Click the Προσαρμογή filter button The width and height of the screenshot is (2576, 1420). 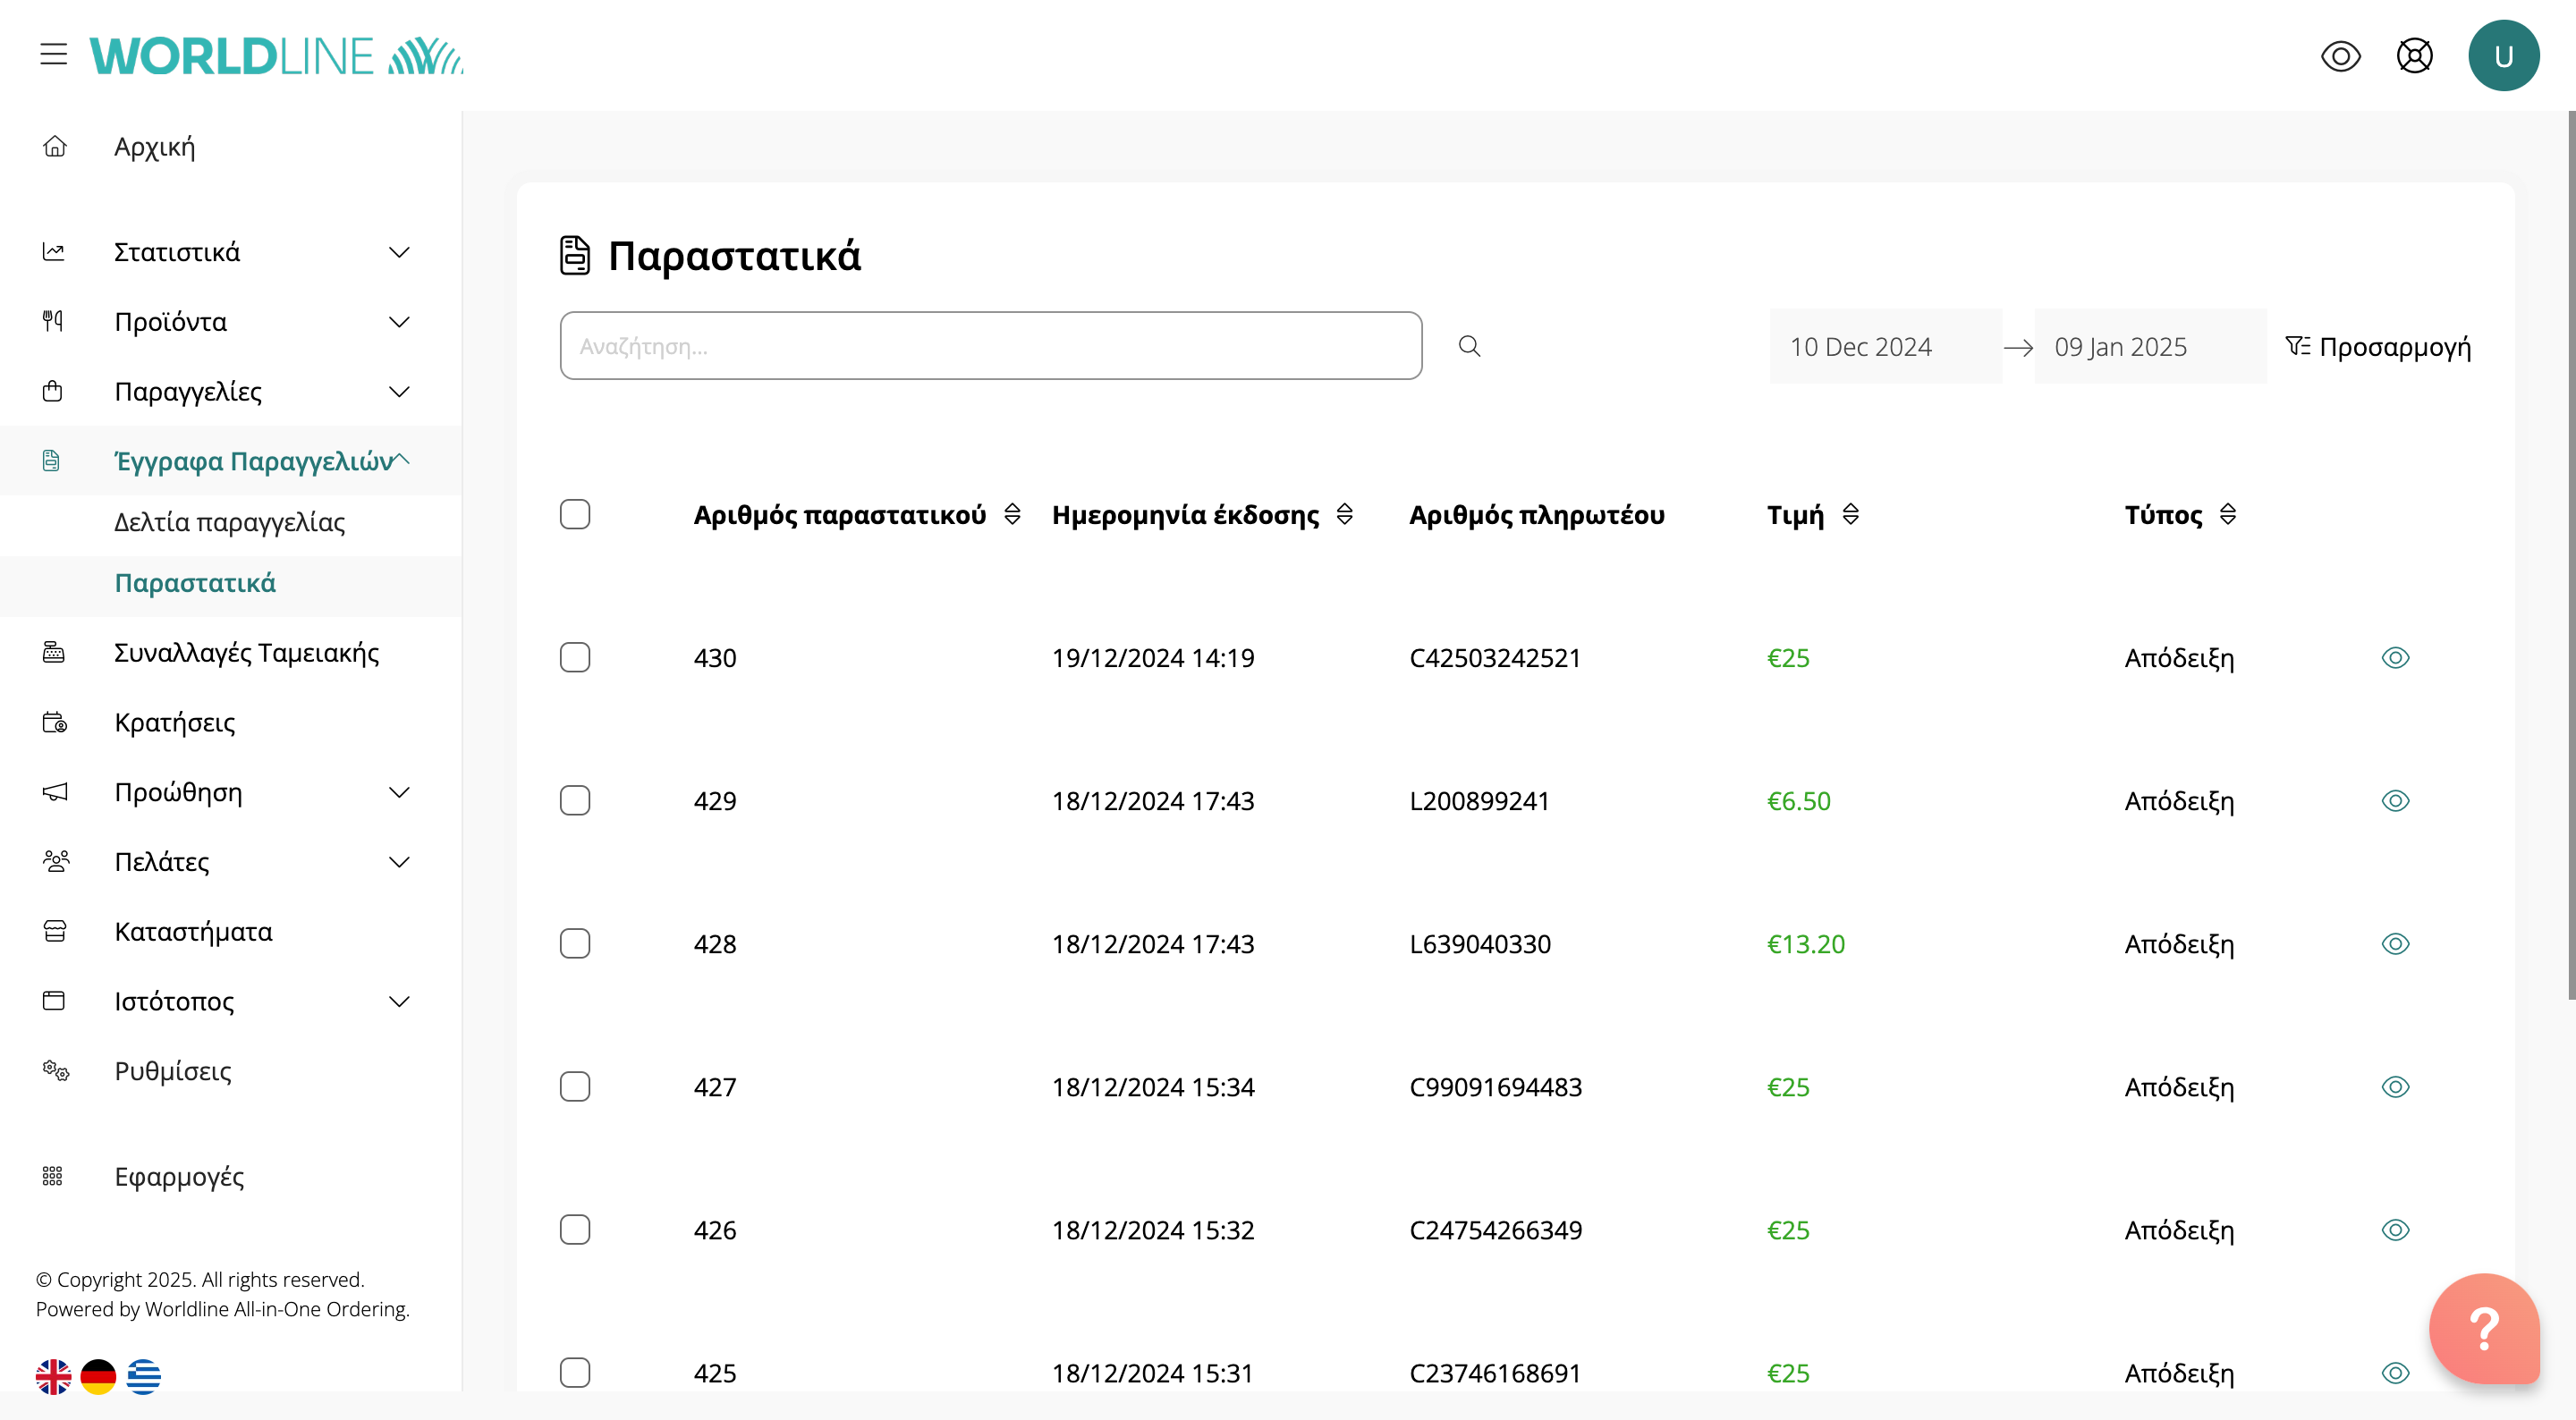[x=2378, y=346]
